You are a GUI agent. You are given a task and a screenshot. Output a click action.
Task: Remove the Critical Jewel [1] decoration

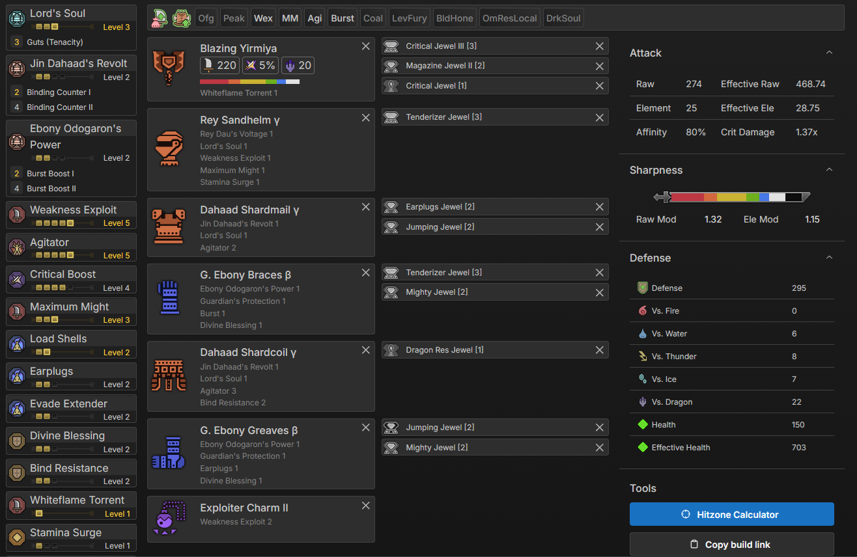600,86
